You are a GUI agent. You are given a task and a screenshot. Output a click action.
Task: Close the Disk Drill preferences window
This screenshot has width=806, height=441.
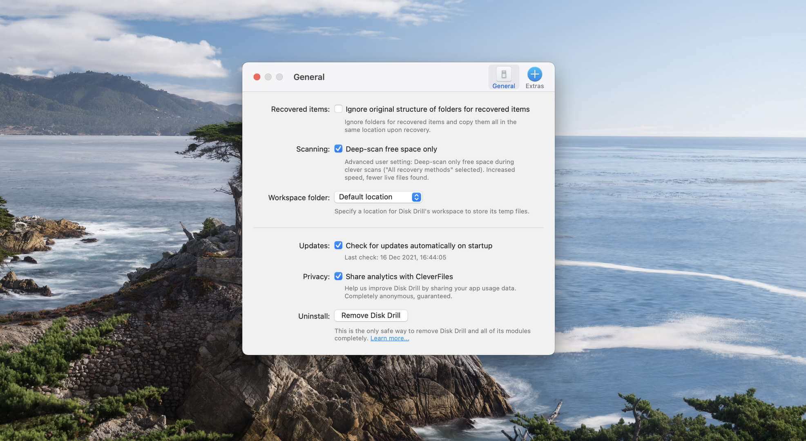257,76
